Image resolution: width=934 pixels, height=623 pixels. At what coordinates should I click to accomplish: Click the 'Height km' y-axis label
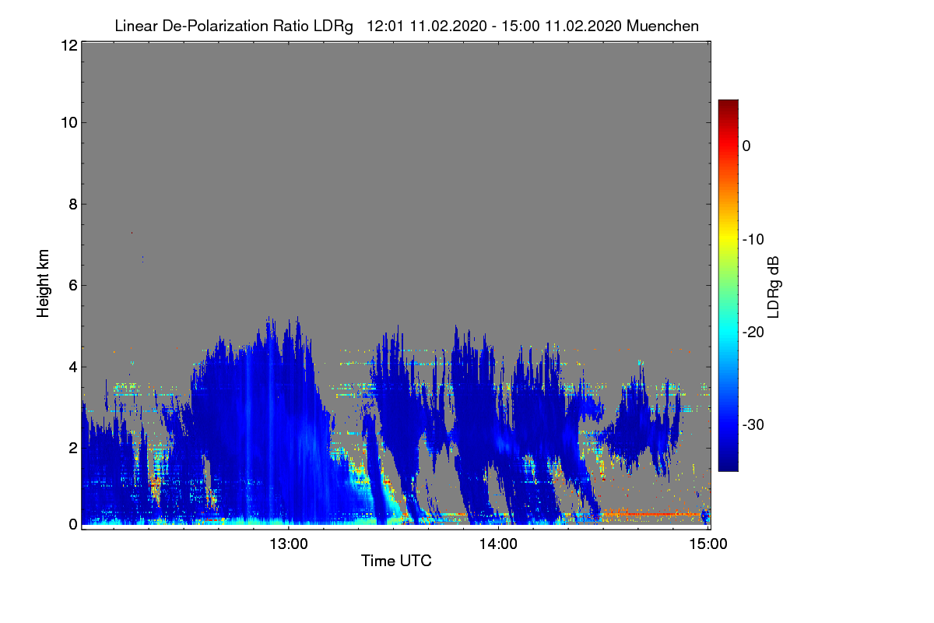(x=43, y=283)
